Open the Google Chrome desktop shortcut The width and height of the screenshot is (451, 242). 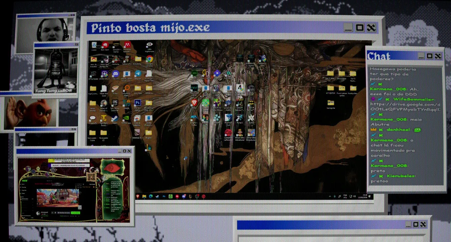tap(149, 59)
